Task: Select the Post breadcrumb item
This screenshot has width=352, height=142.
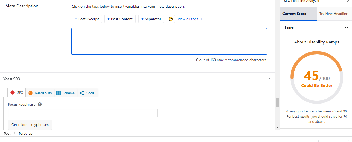Action: click(x=7, y=133)
